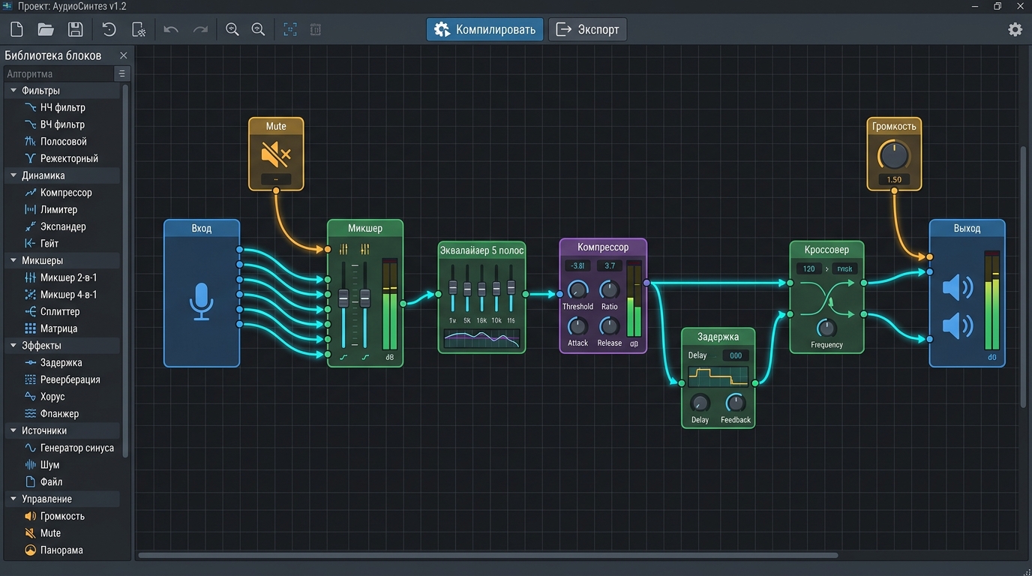Open project with the folder icon

[x=46, y=30]
